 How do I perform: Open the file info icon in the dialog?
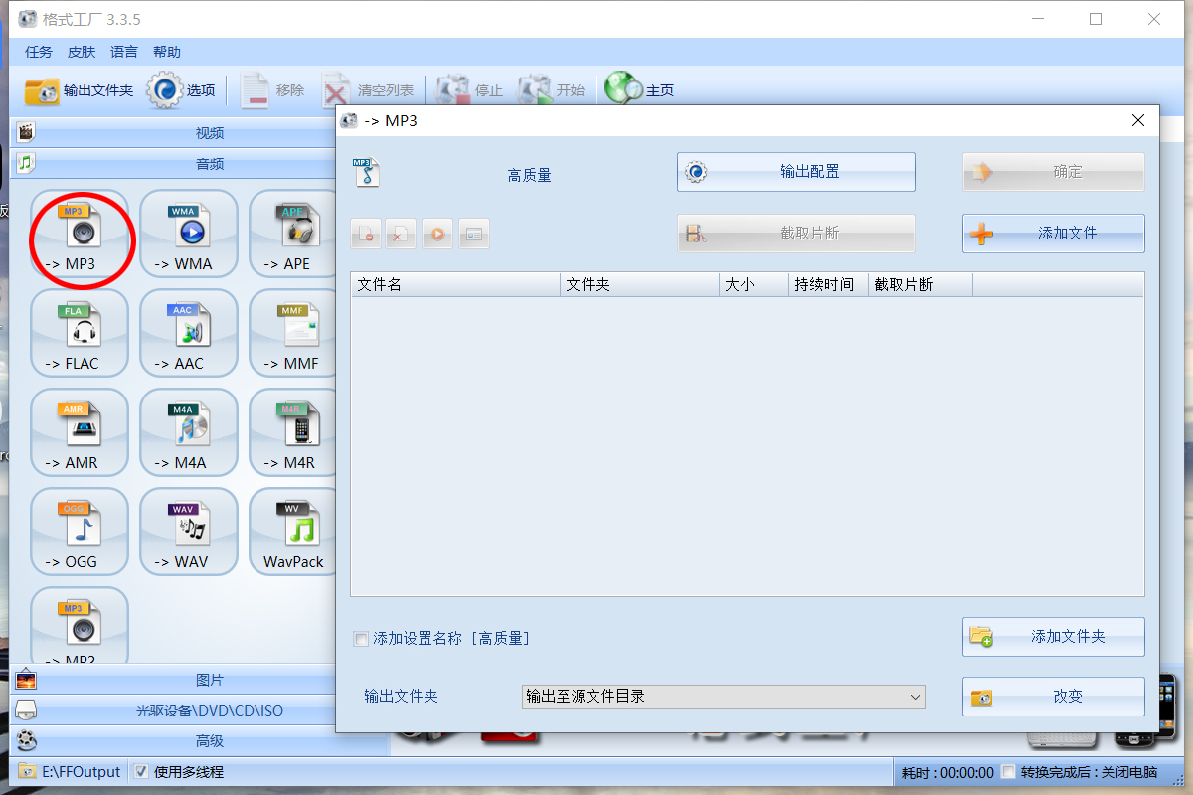coord(474,233)
